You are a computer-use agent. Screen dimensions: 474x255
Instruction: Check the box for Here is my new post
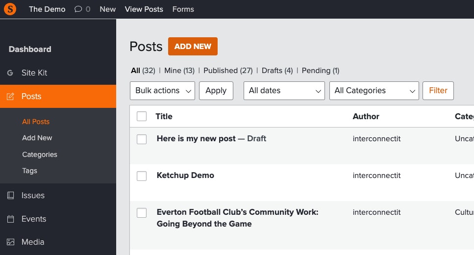click(142, 139)
